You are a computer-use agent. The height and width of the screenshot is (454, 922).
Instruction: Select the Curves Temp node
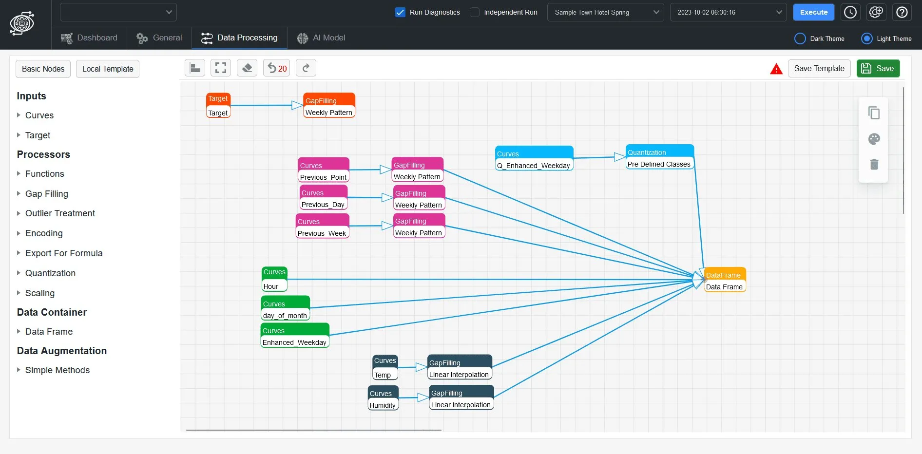coord(385,368)
